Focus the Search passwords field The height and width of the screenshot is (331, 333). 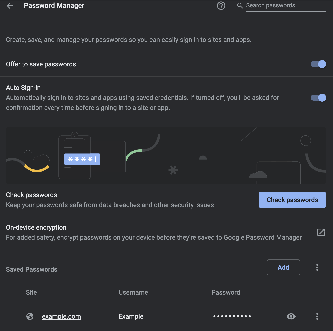286,6
